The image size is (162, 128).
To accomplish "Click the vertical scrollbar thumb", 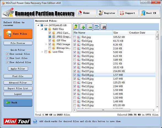I will (157, 37).
